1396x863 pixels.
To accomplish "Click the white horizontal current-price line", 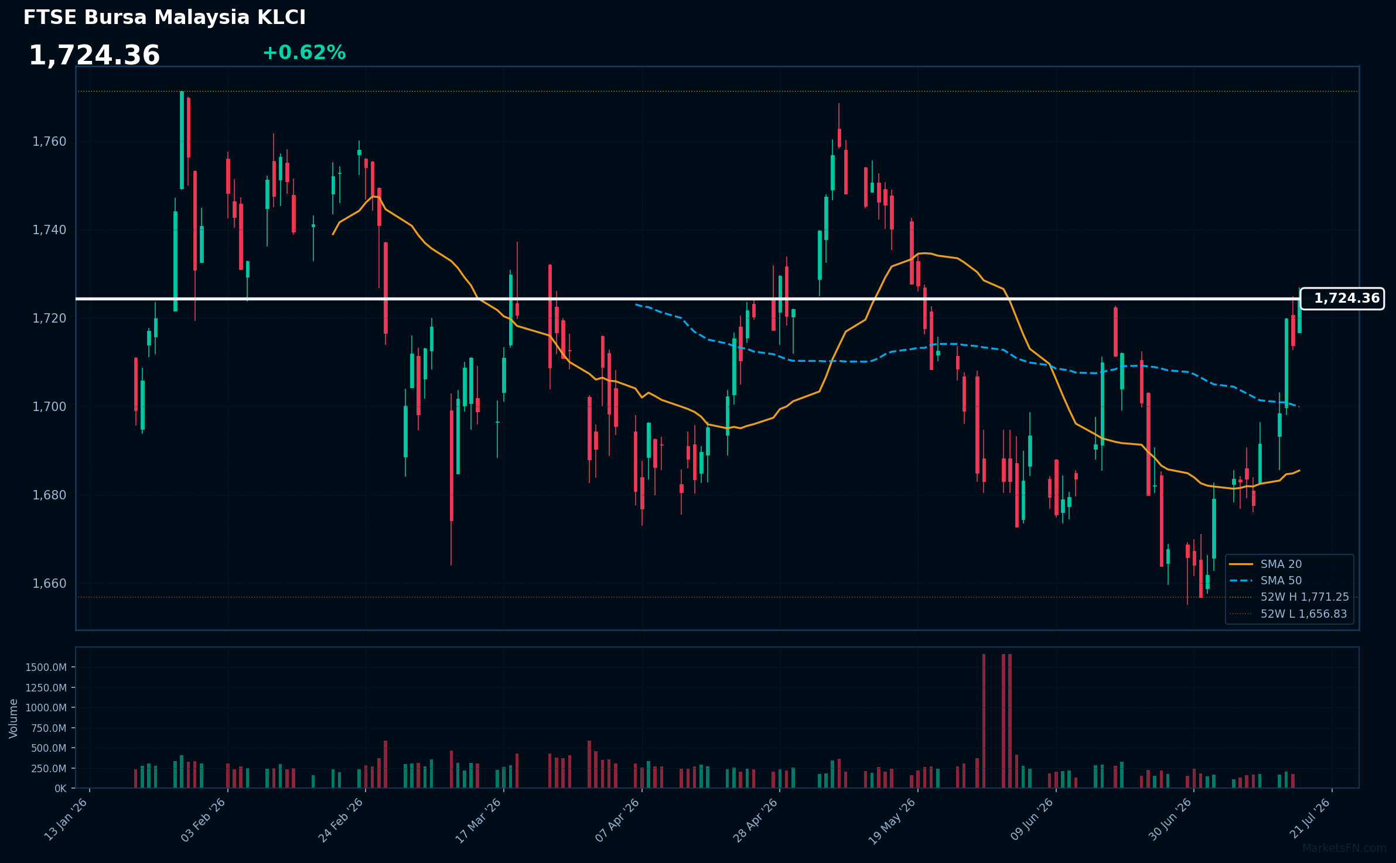I will 688,299.
